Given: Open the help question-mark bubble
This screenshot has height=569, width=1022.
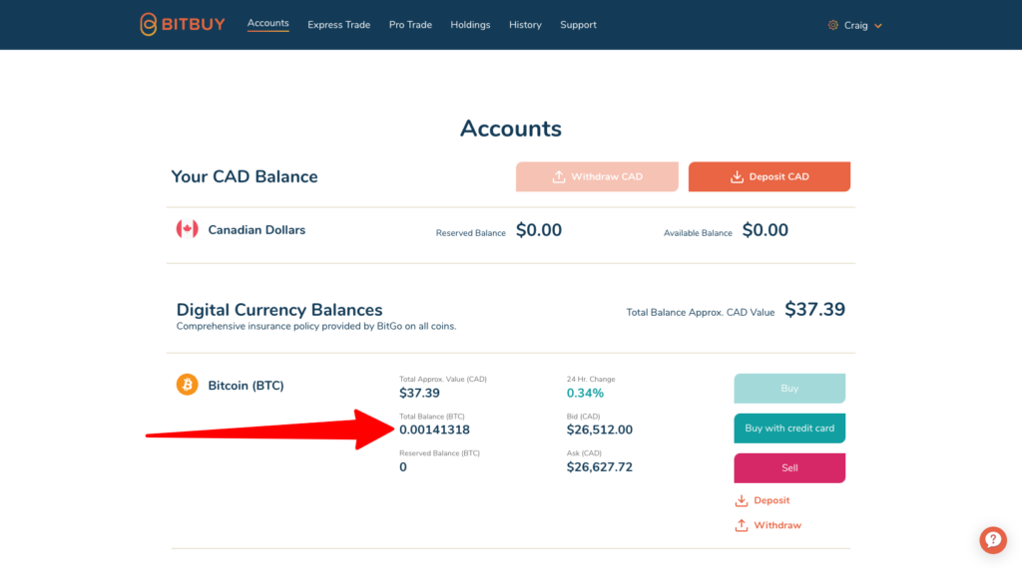Looking at the screenshot, I should point(993,540).
